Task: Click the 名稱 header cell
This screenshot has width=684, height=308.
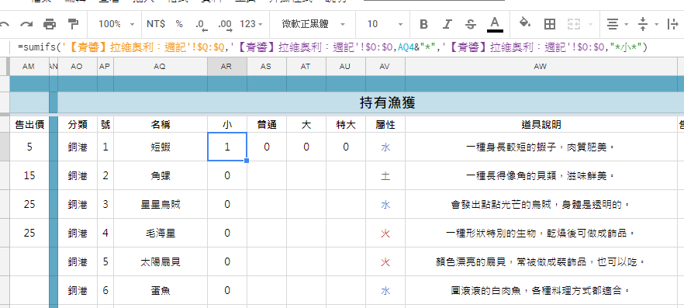Action: click(x=161, y=125)
